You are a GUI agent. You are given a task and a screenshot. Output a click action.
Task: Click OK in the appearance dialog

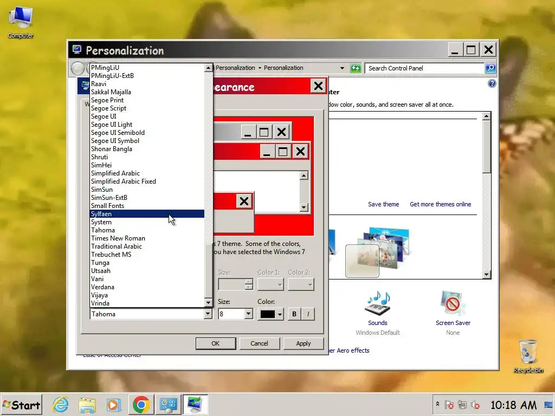[x=216, y=343]
